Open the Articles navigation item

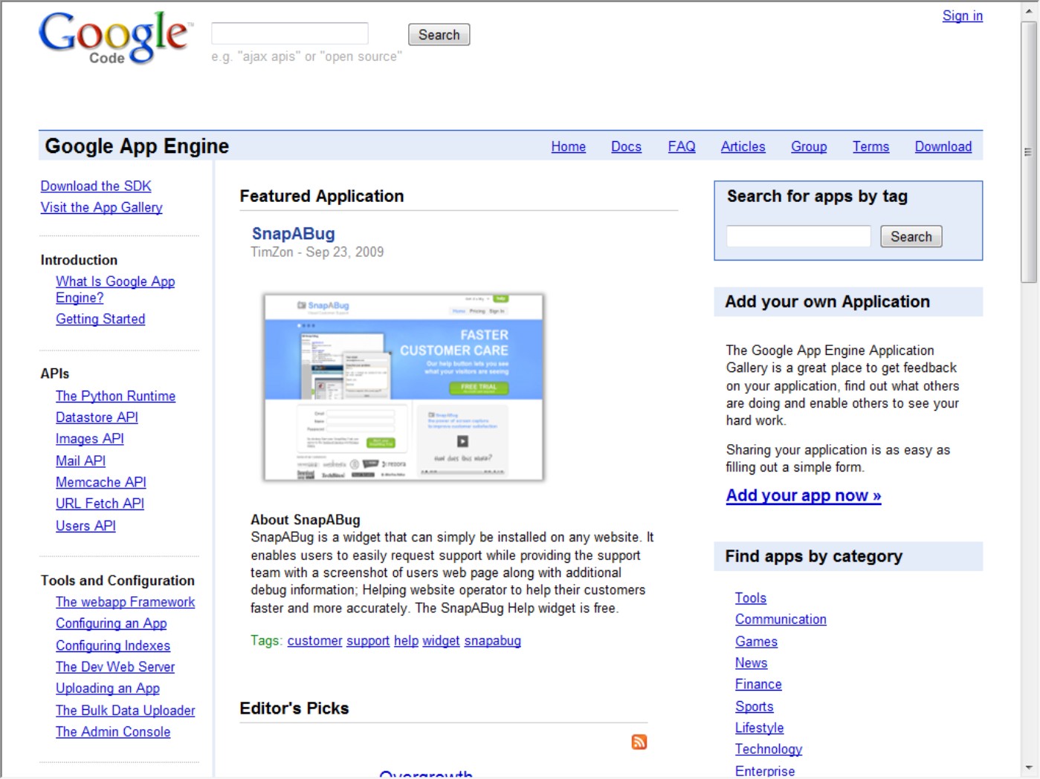743,147
